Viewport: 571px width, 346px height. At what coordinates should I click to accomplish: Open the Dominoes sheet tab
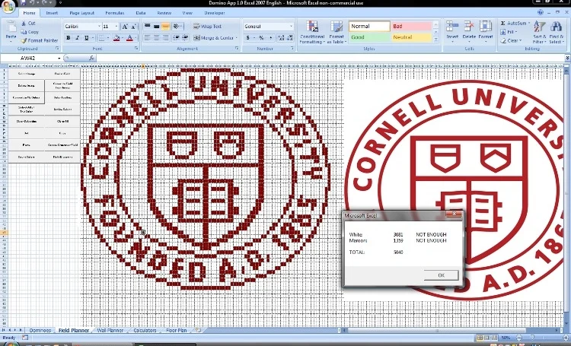40,330
